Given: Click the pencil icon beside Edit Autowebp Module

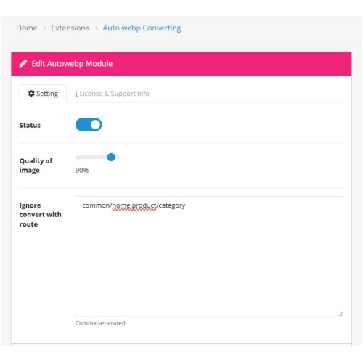Looking at the screenshot, I should tap(23, 64).
